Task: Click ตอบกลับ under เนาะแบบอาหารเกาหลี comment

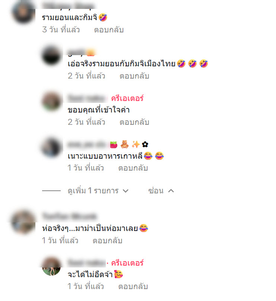Action: point(133,168)
